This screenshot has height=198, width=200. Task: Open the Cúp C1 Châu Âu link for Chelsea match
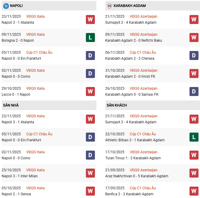(143, 52)
